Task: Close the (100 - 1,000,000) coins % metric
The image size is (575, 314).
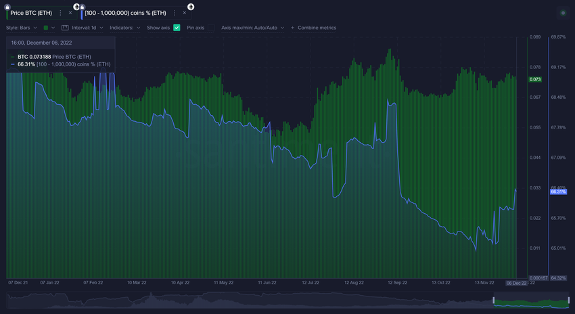Action: coord(184,13)
